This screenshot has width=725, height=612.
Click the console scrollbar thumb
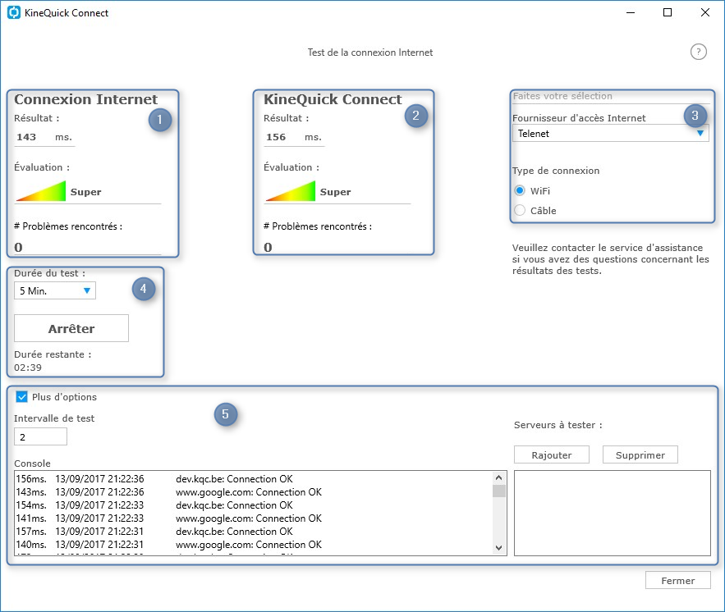click(x=499, y=491)
